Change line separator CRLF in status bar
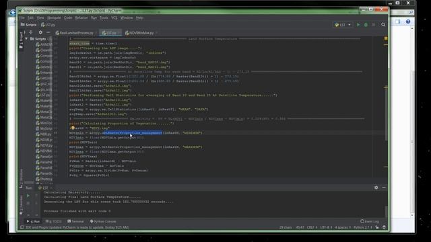 [312, 227]
